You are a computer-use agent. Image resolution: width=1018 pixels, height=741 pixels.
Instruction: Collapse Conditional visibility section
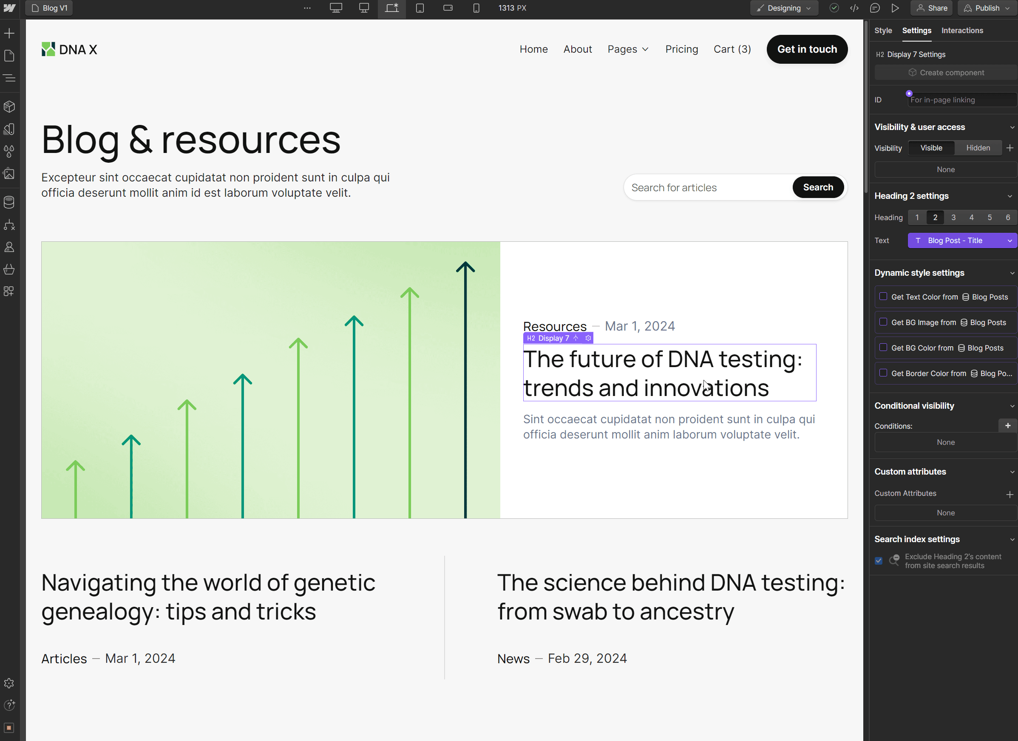1012,406
